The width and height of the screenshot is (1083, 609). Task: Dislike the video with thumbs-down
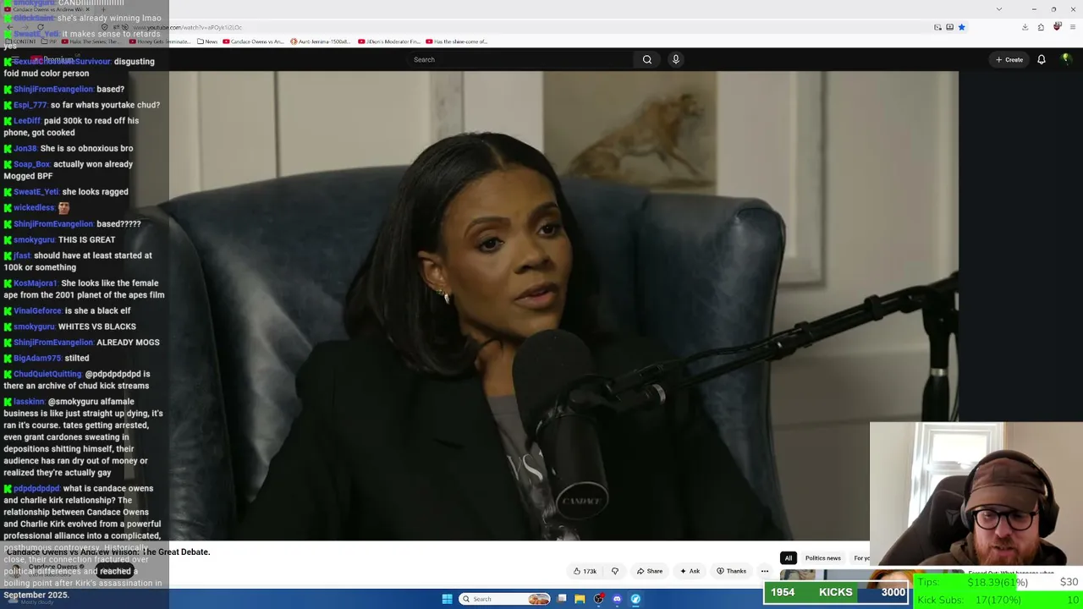coord(615,571)
